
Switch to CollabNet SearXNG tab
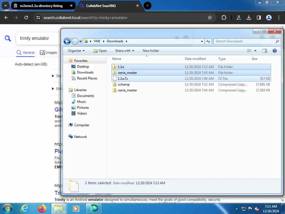pos(101,6)
